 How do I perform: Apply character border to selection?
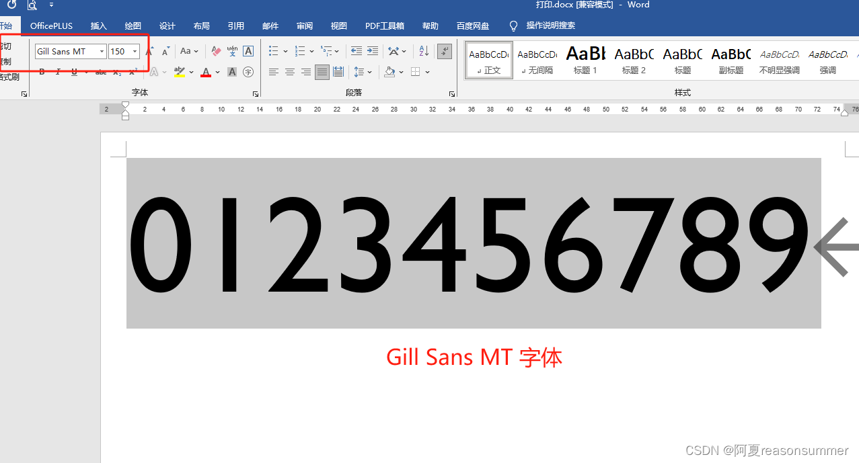tap(248, 51)
